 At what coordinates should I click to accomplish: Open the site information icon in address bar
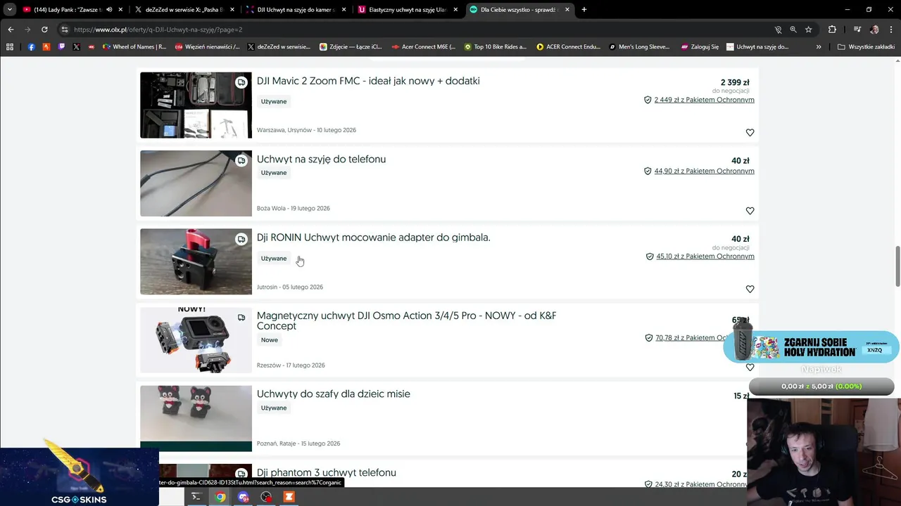pyautogui.click(x=65, y=30)
